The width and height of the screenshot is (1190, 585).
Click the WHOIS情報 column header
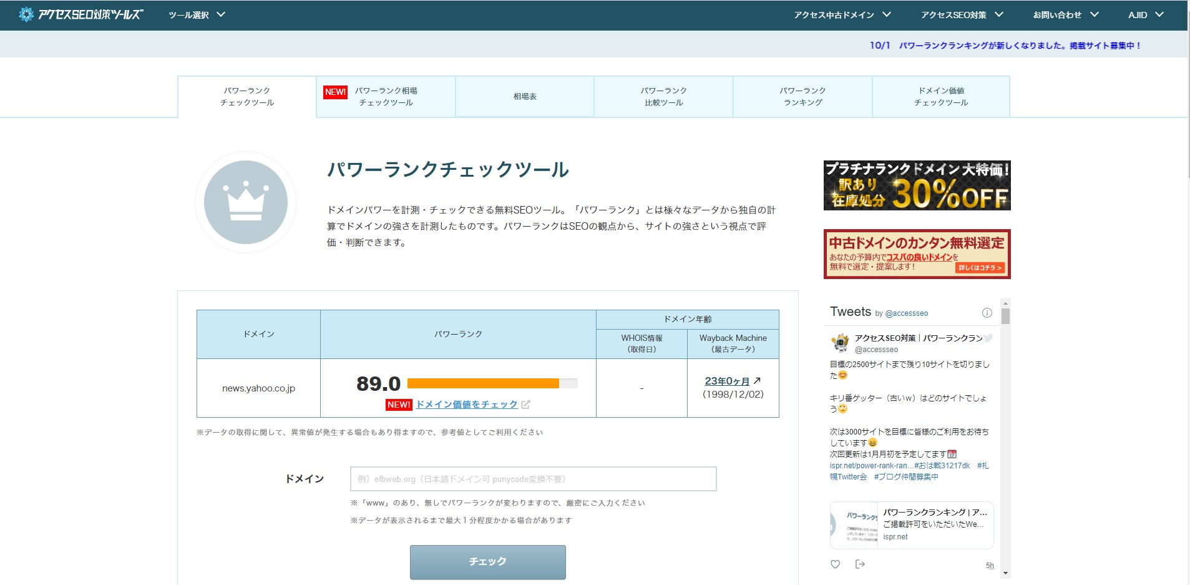coord(641,344)
